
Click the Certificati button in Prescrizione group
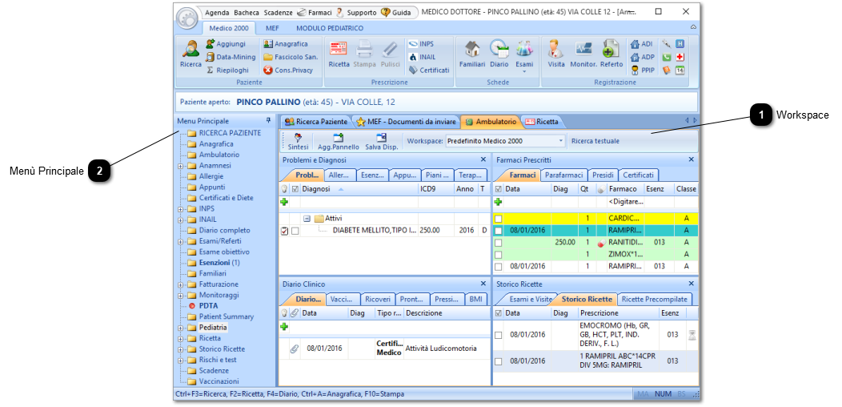(x=429, y=70)
